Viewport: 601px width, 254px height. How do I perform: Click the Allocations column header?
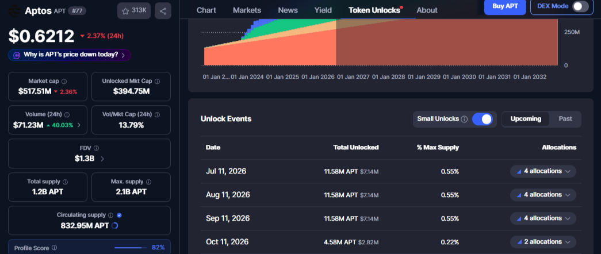pos(559,148)
